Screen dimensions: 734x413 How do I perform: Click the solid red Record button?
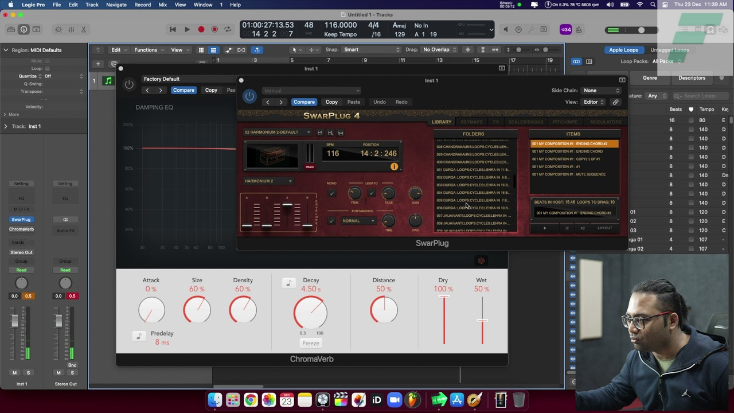[201, 29]
